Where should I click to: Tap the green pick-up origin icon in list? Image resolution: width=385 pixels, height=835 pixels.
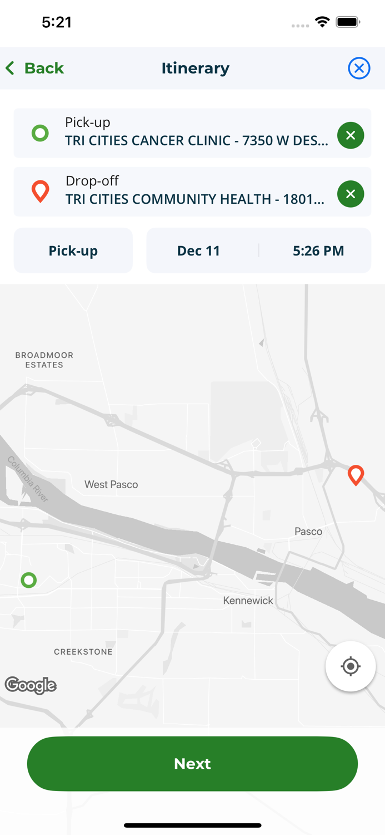click(x=39, y=133)
